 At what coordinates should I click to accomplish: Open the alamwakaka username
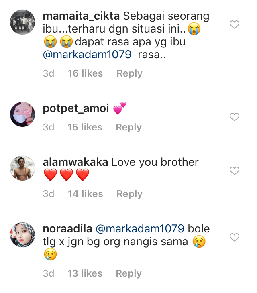pos(75,162)
